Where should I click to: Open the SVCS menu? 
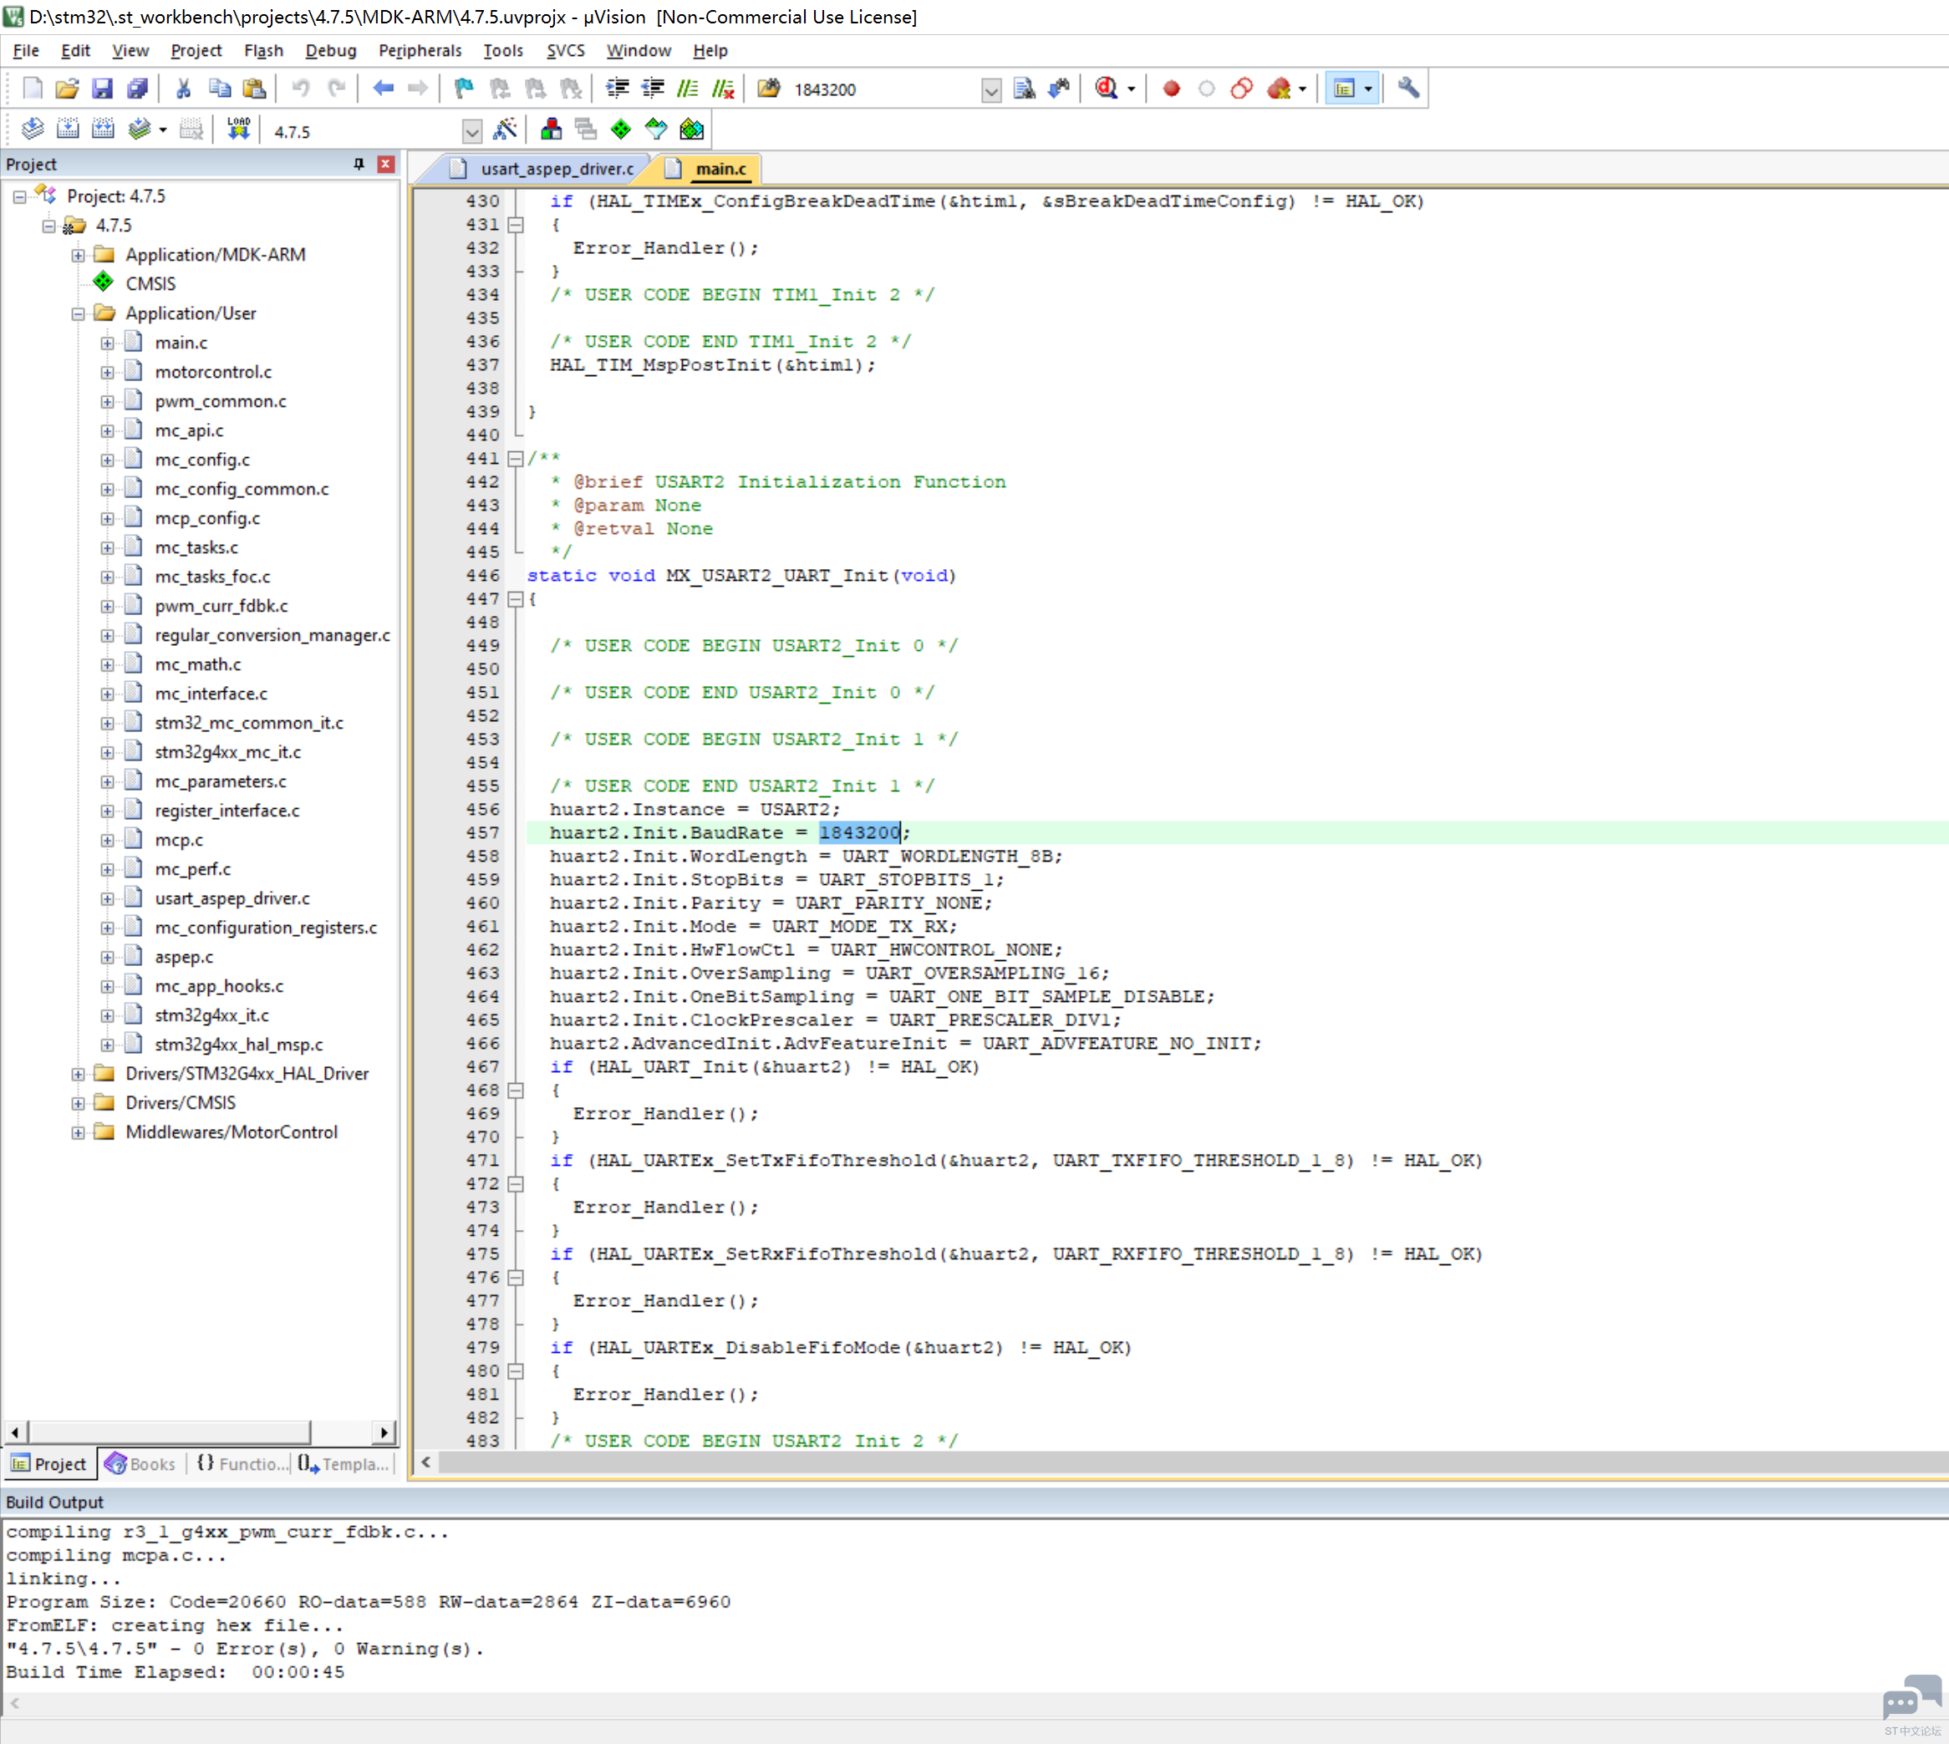click(x=565, y=51)
